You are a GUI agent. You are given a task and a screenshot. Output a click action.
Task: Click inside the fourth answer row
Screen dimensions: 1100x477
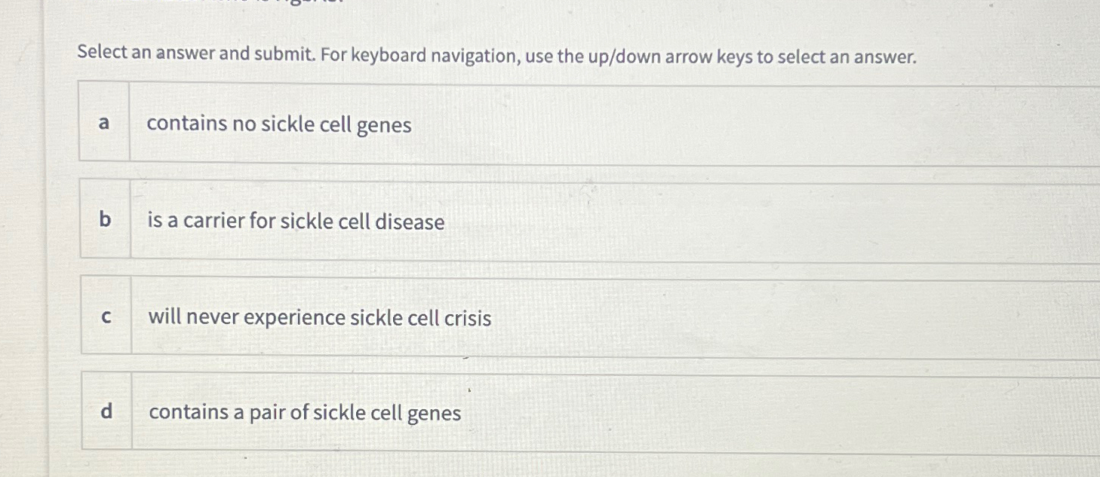(528, 412)
